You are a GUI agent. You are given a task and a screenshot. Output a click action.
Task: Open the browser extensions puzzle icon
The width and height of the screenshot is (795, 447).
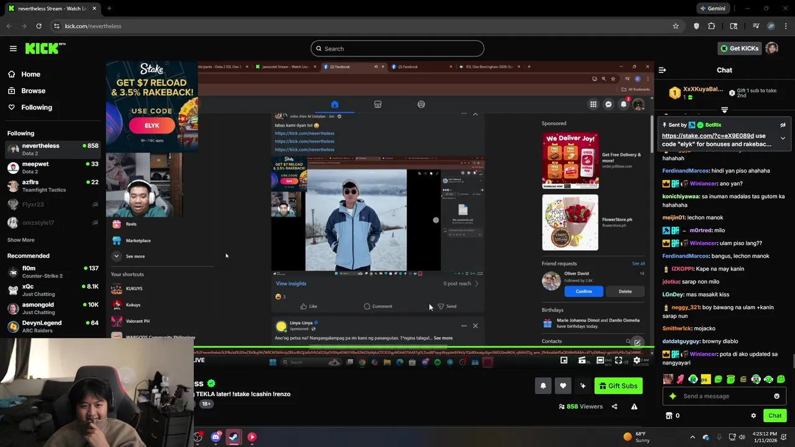click(x=712, y=26)
